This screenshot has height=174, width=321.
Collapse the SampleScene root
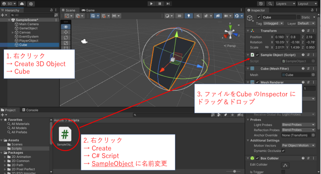pyautogui.click(x=9, y=20)
